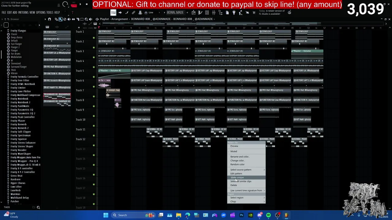Select the Mute speaker tool in playlist
The height and width of the screenshot is (220, 392).
(69, 19)
